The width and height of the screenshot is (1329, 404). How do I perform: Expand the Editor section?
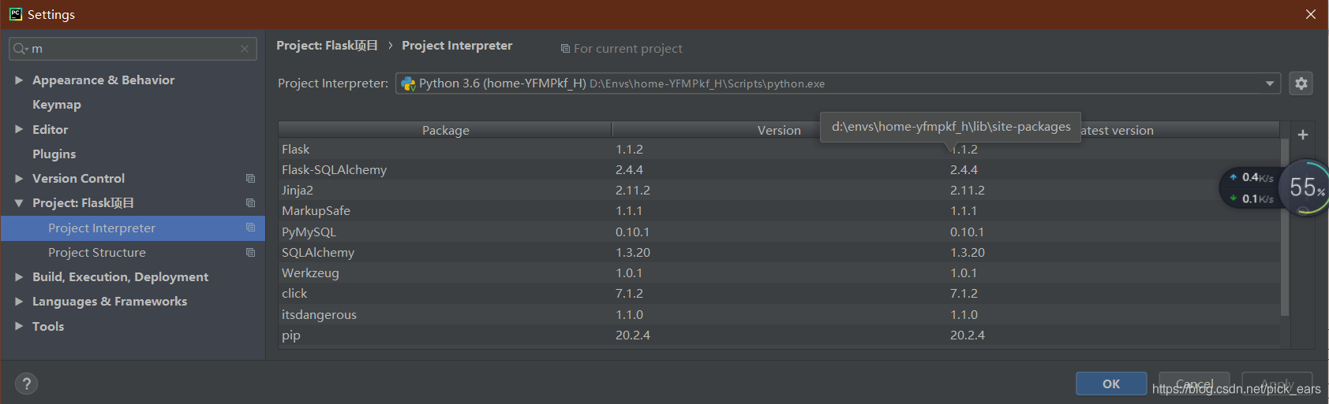click(x=19, y=129)
